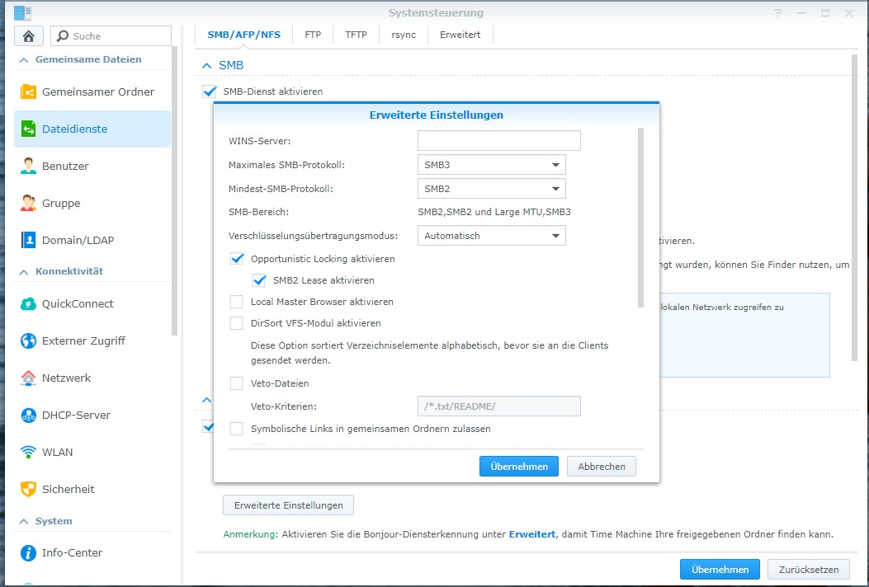
Task: Toggle SMB-Dienst aktivieren checkbox
Action: point(209,92)
